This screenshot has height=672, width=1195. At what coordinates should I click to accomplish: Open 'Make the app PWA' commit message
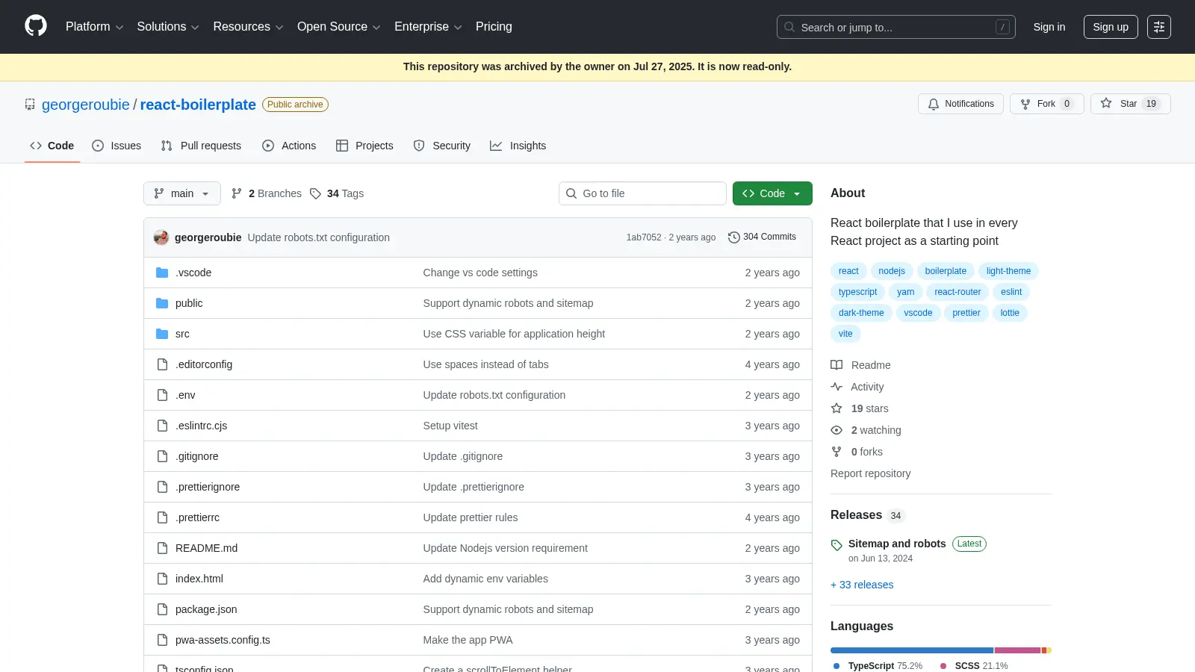coord(468,640)
